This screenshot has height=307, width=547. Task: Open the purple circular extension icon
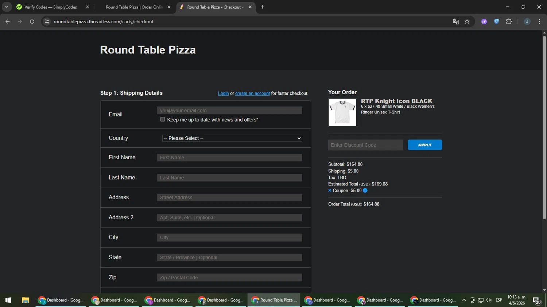pos(484,21)
